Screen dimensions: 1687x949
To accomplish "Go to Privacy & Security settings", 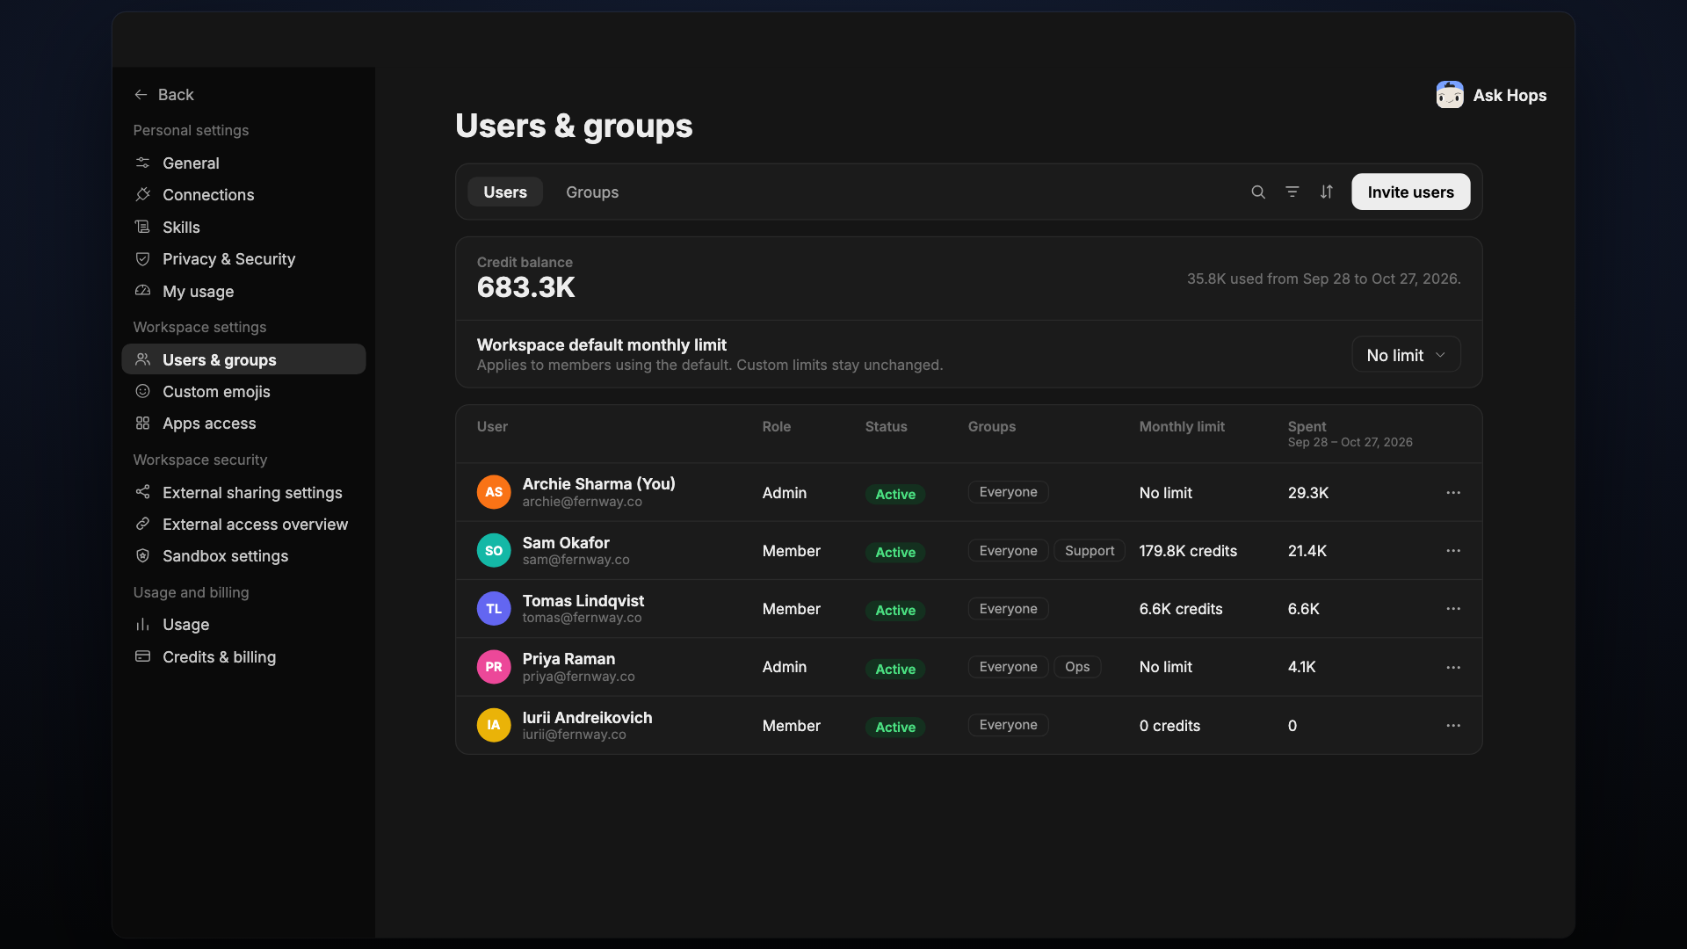I will point(243,258).
